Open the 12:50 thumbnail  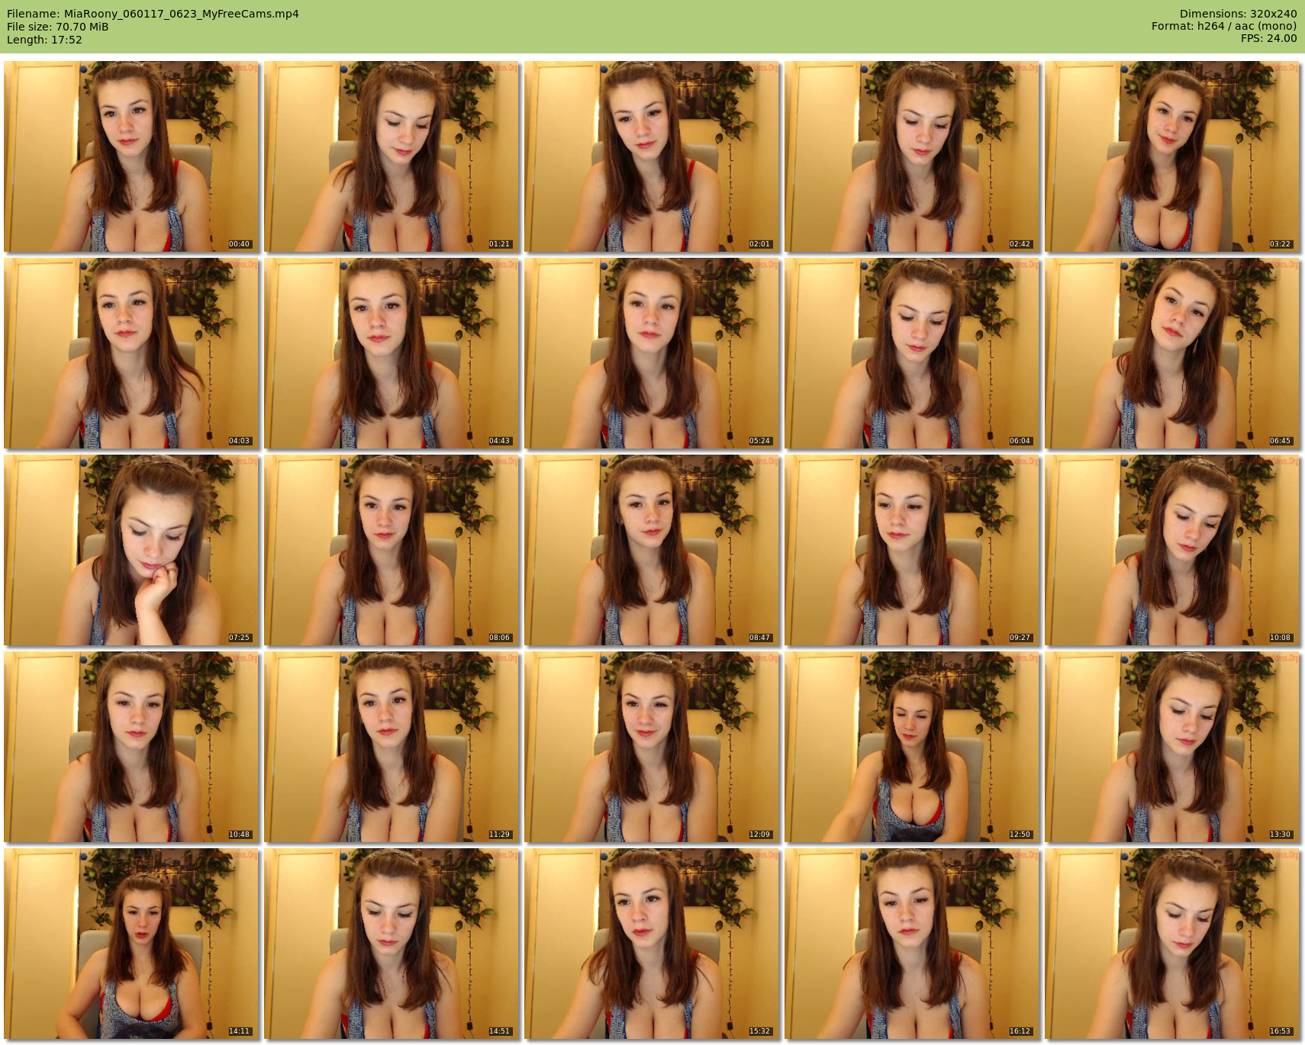tap(912, 747)
